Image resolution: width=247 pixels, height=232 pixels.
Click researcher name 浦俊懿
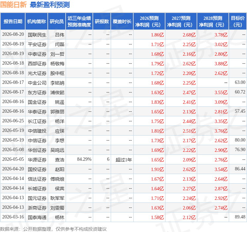(57, 92)
